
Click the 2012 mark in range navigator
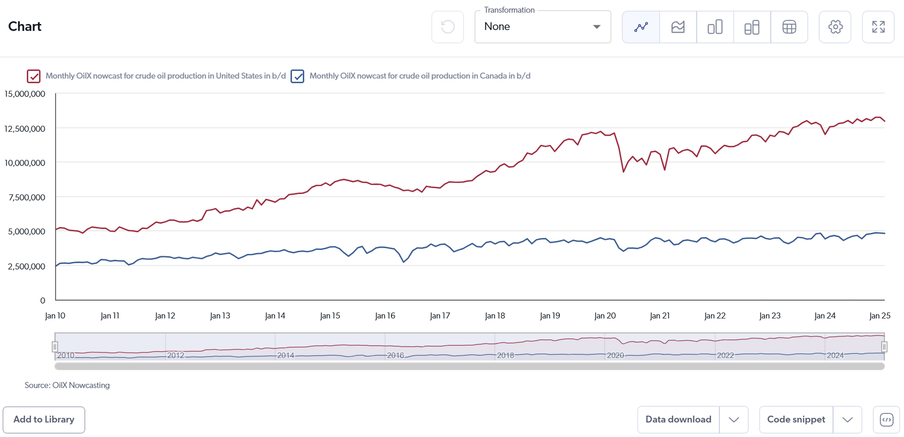(x=176, y=356)
